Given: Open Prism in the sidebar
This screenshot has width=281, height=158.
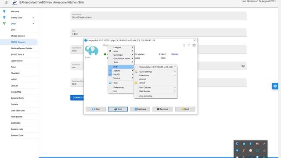Looking at the screenshot, I should (x=14, y=67).
